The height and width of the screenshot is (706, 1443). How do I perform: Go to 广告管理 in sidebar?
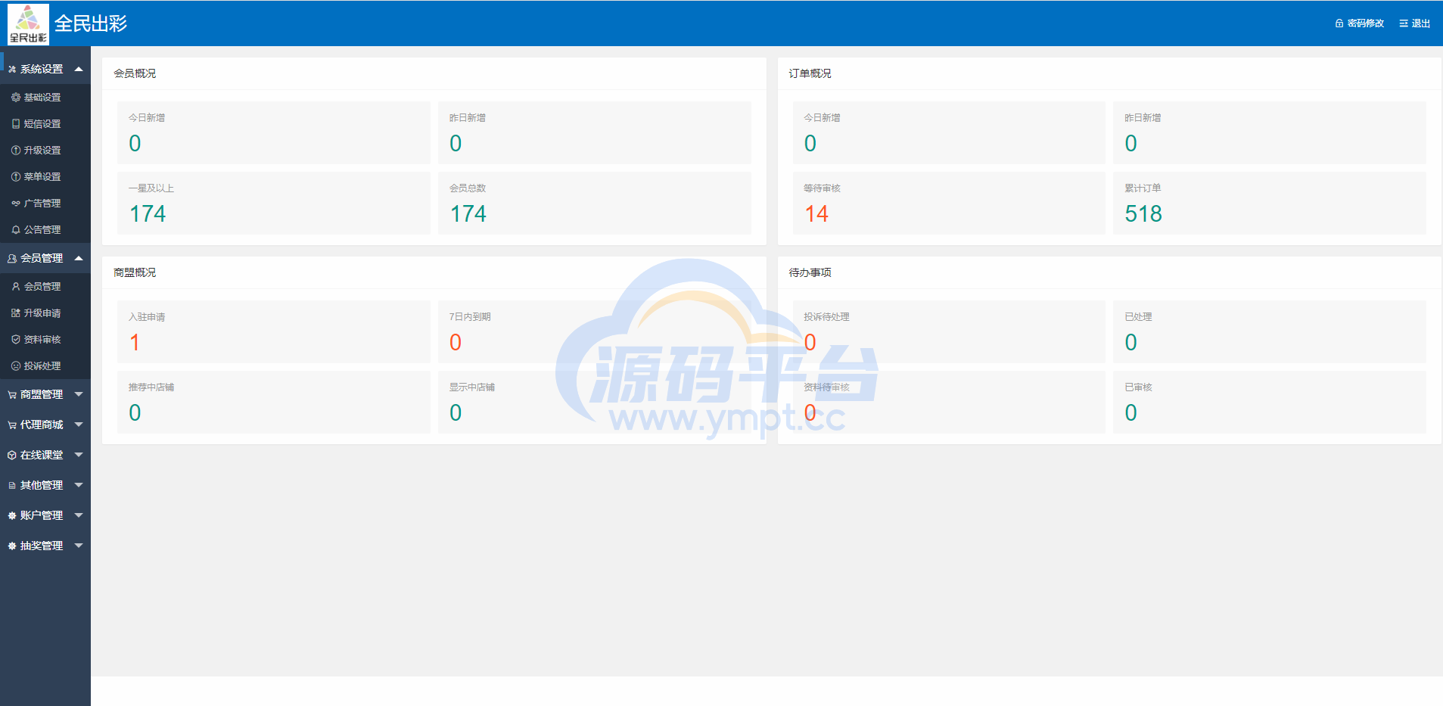click(45, 204)
